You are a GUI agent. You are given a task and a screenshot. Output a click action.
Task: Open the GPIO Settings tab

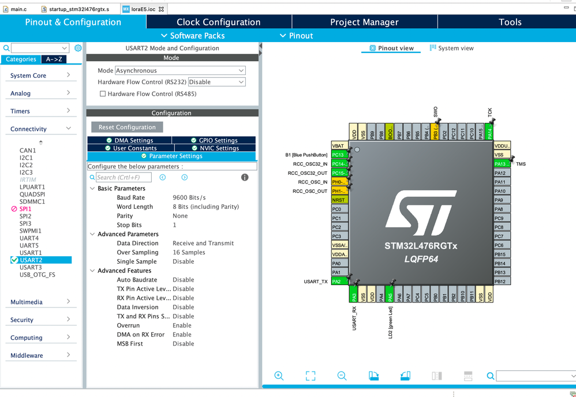[x=214, y=140]
